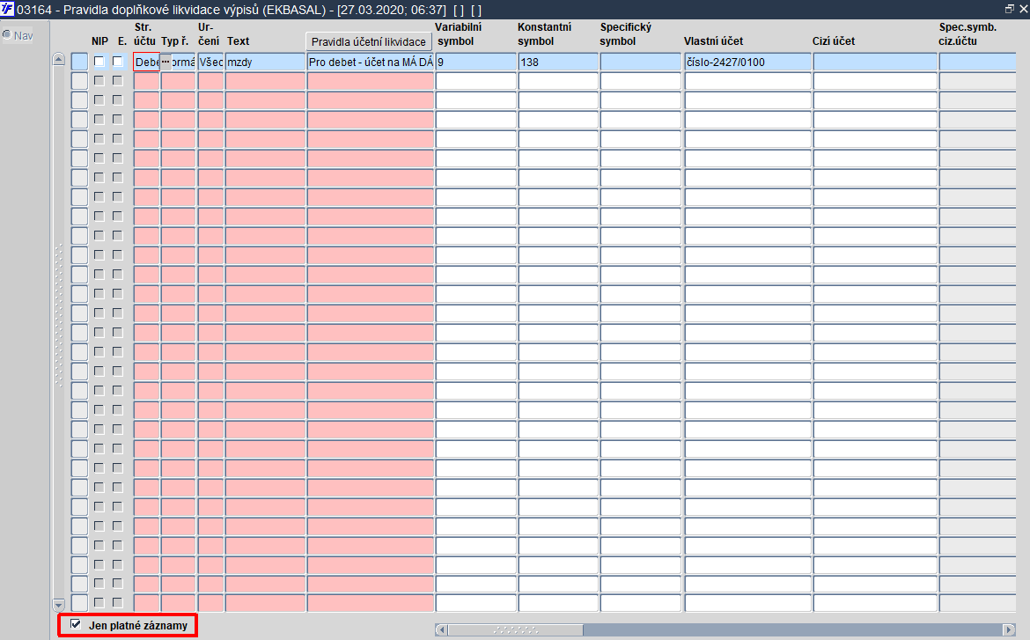Image resolution: width=1030 pixels, height=640 pixels.
Task: Click vertical scrollbar up arrow
Action: pyautogui.click(x=58, y=59)
